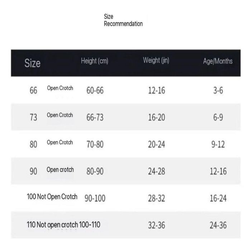251x251 pixels.
Task: Click the 16-20 weight cell
Action: (157, 117)
